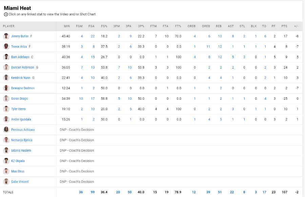Open Trevor Ariza's 11 defensive rebounds
The width and height of the screenshot is (305, 197).
(x=208, y=47)
